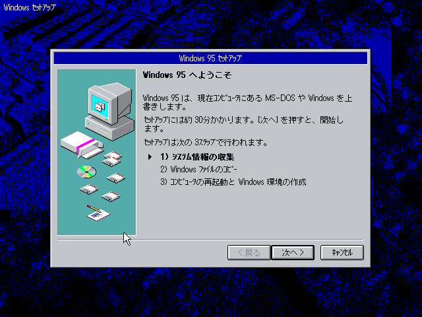
Task: Select step 2 Windows ファイルのコピー
Action: click(x=198, y=170)
